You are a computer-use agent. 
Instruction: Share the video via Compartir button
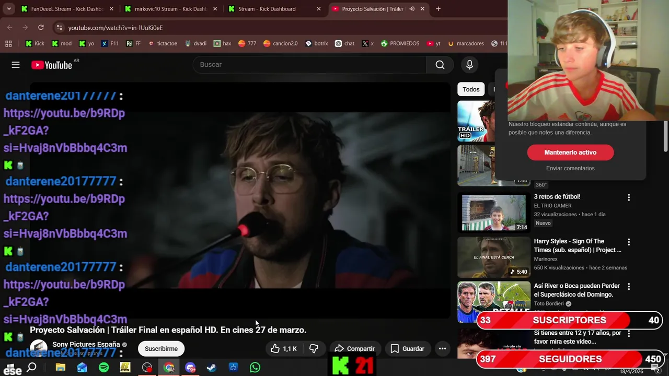[x=354, y=349]
